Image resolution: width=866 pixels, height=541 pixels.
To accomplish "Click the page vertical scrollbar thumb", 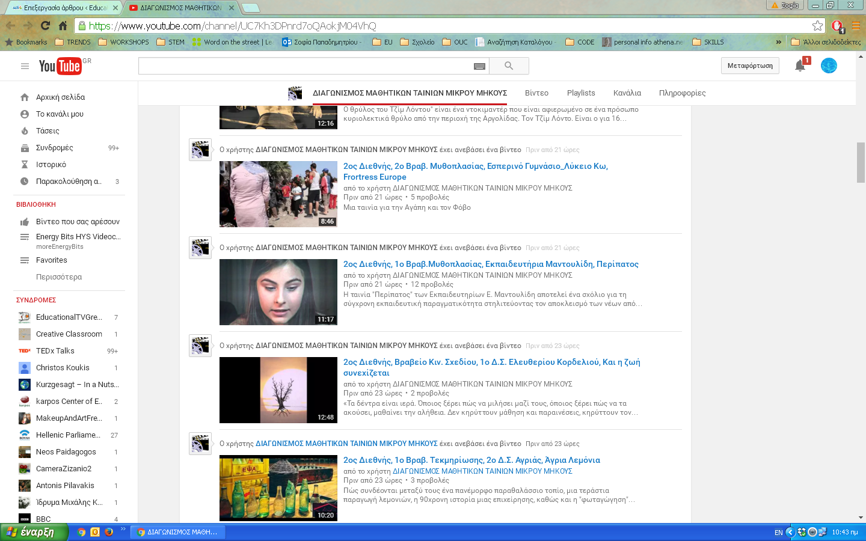I will click(x=861, y=162).
